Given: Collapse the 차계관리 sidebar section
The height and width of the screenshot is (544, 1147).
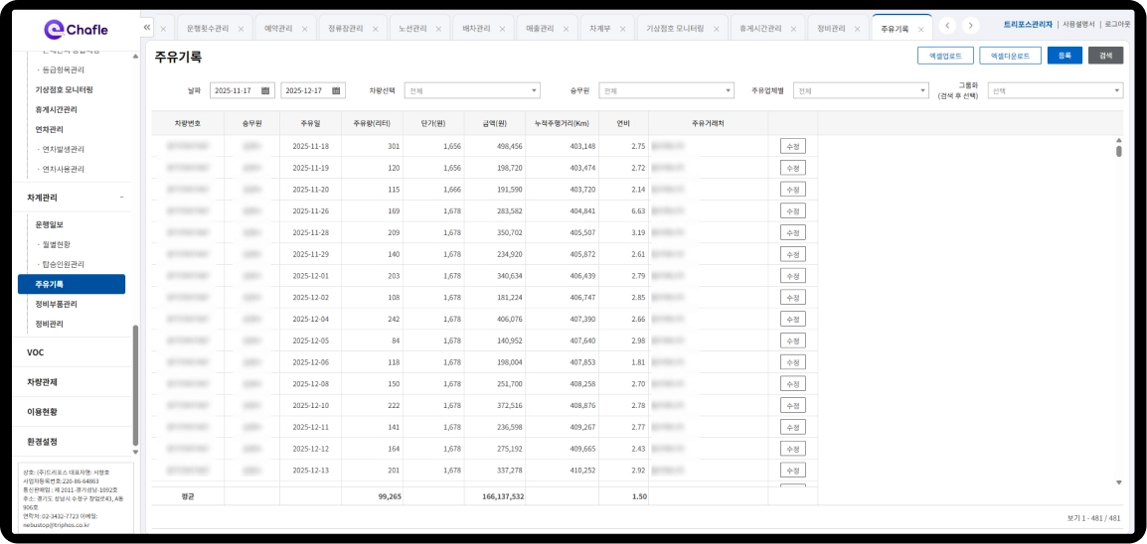Looking at the screenshot, I should coord(121,198).
